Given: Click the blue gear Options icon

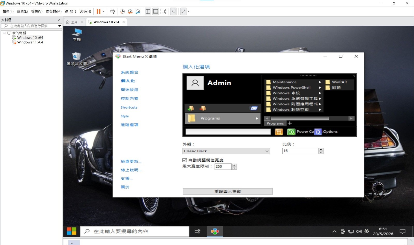Looking at the screenshot, I should [318, 132].
